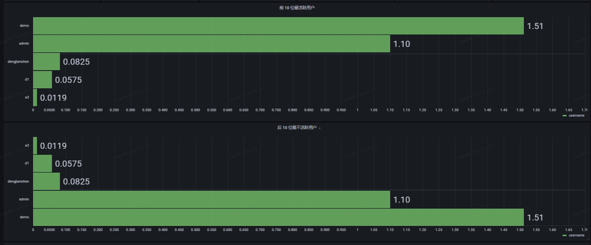The height and width of the screenshot is (245, 591).
Task: Select the d1 bar in the bottom panel
Action: coord(42,164)
